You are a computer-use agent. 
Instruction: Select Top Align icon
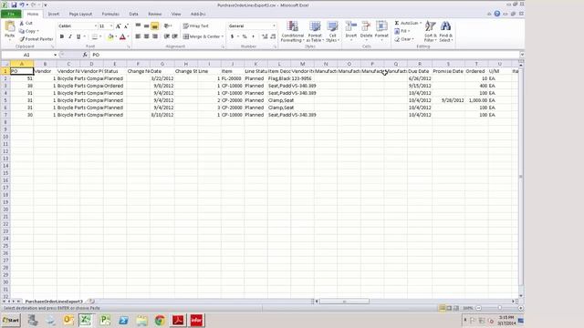pyautogui.click(x=138, y=26)
